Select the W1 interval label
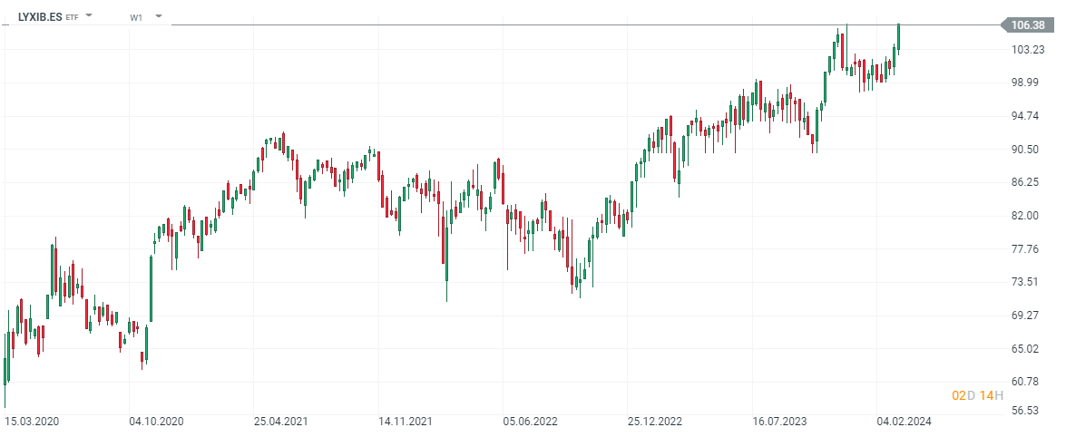This screenshot has width=1066, height=437. 136,17
